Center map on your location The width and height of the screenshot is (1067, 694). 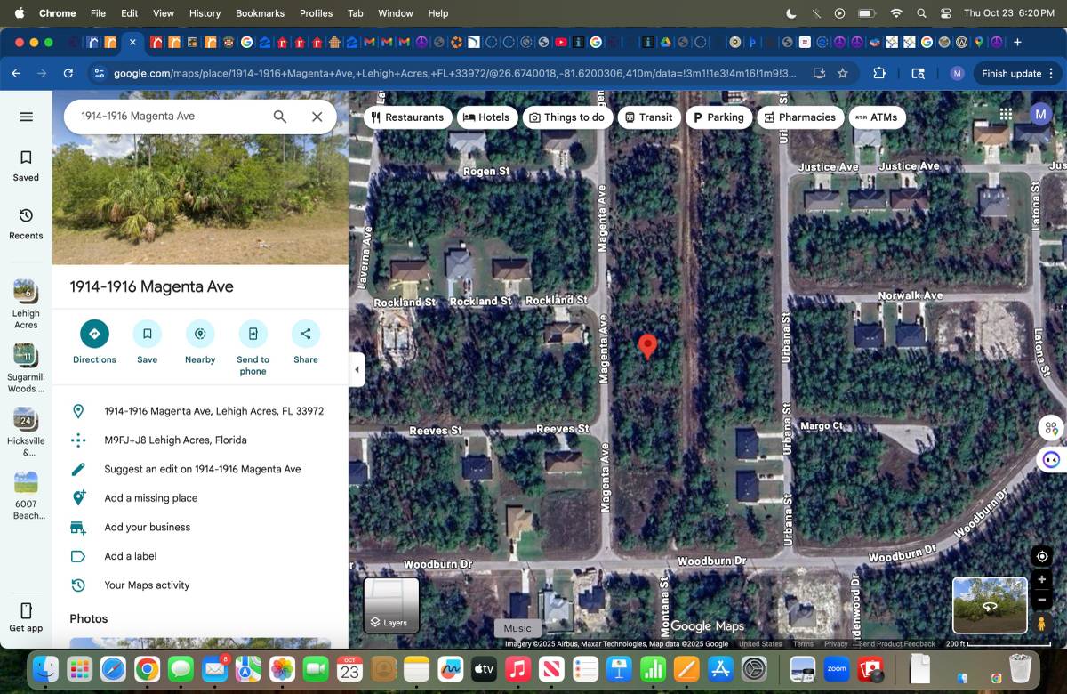pos(1042,556)
